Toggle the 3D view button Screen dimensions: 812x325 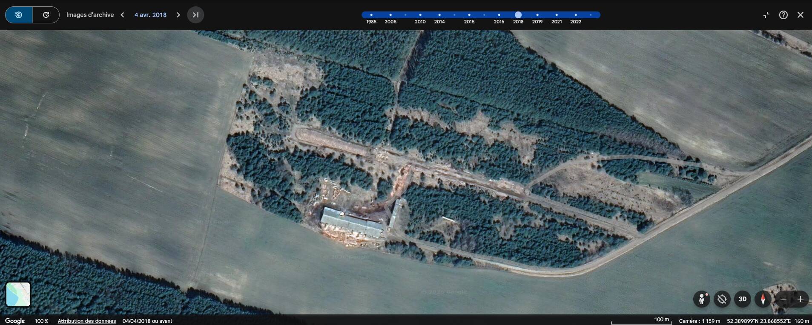[743, 299]
